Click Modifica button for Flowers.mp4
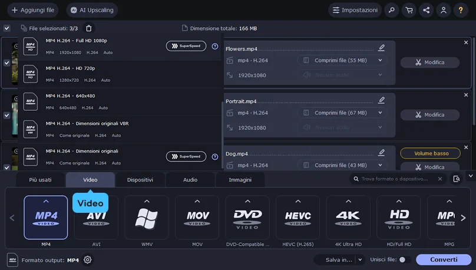The height and width of the screenshot is (270, 476). 430,62
